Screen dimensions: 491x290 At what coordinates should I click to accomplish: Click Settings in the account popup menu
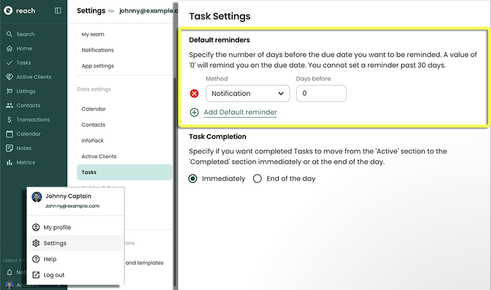point(55,243)
